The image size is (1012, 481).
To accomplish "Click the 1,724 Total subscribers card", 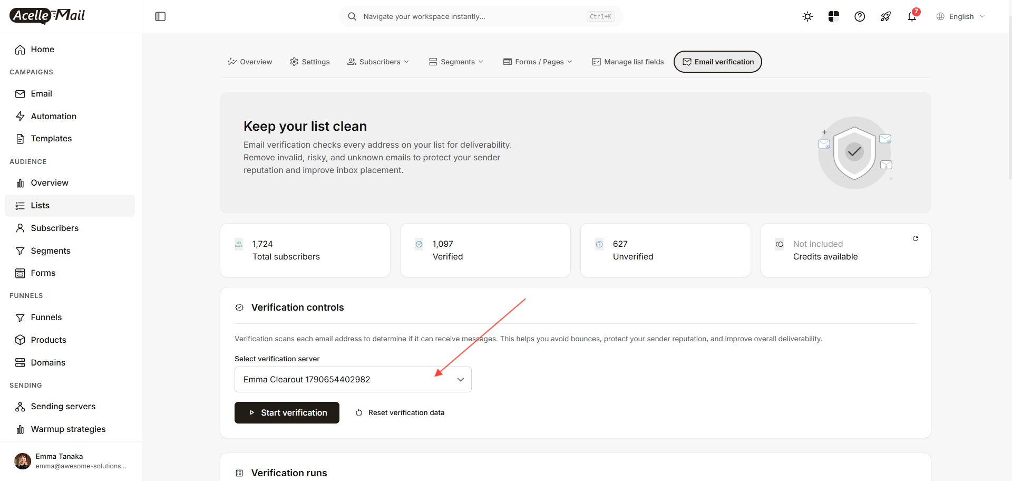I will (x=305, y=250).
